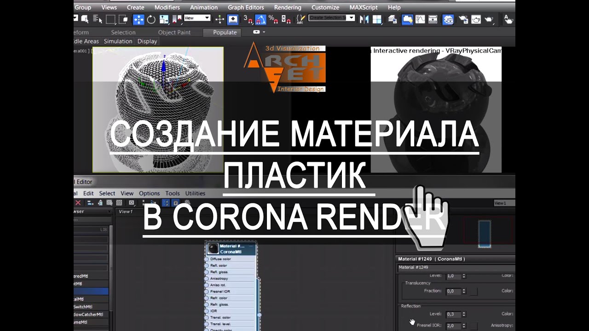
Task: Select the Move transform tool
Action: click(x=139, y=19)
